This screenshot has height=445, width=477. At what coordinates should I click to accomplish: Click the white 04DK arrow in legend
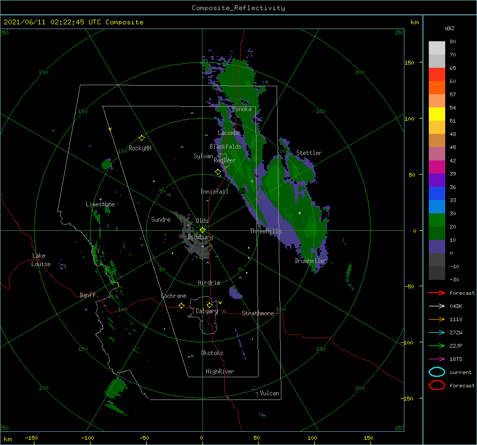point(437,306)
